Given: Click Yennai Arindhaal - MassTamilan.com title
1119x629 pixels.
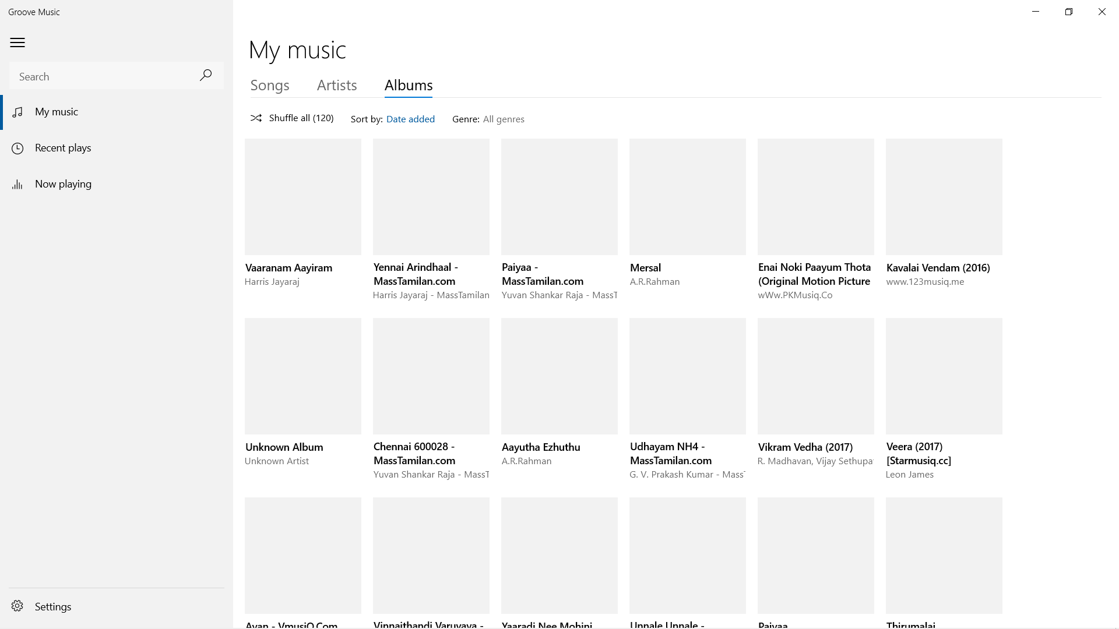Looking at the screenshot, I should pyautogui.click(x=416, y=274).
